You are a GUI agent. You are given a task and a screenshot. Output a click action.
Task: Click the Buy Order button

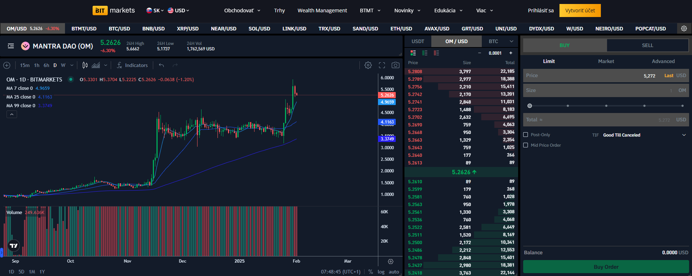point(606,267)
